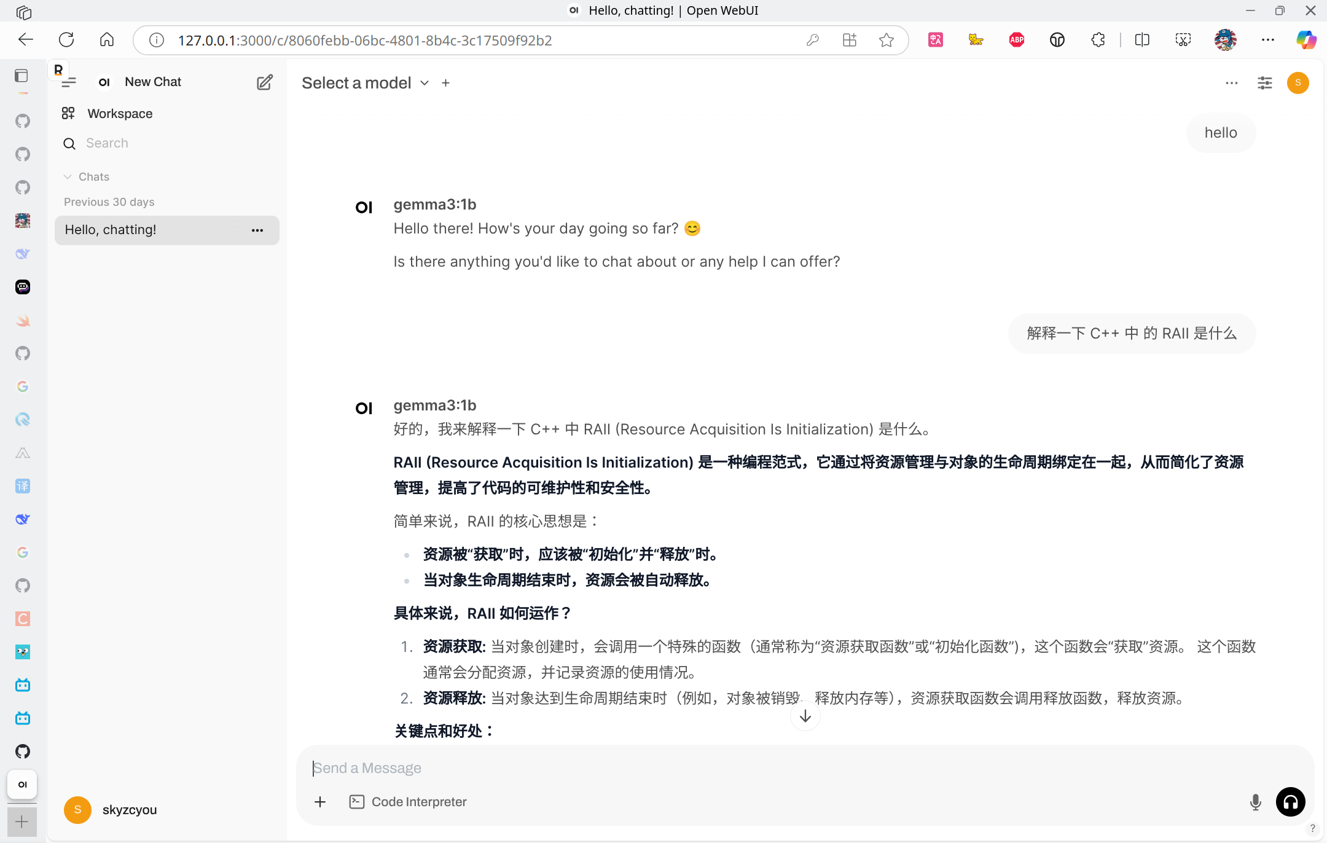This screenshot has width=1327, height=843.
Task: Open the three-dot chat menu in the top right
Action: (1231, 83)
